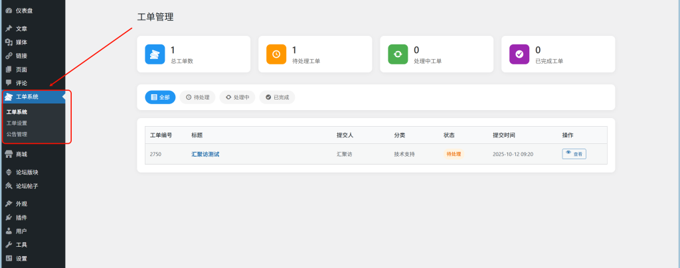Open 媒体 media library in sidebar
This screenshot has height=268, width=680.
coord(21,42)
